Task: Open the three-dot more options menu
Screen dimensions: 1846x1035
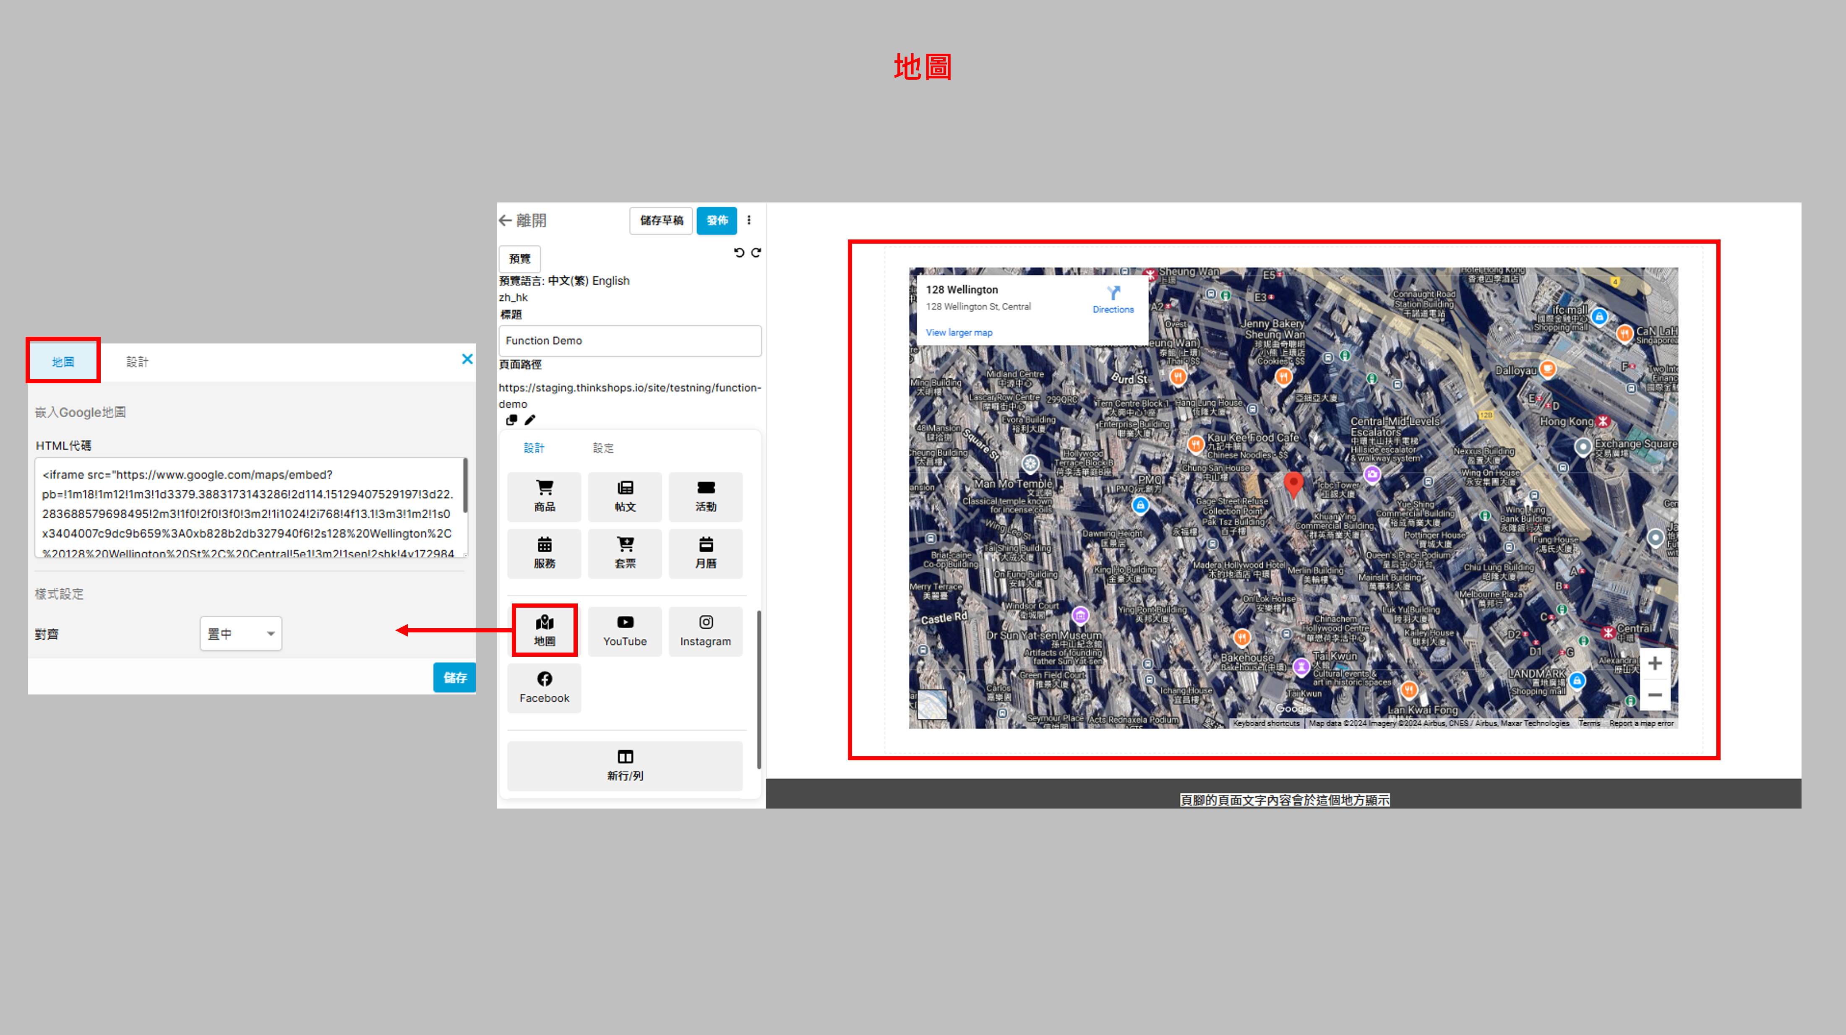Action: coord(749,221)
